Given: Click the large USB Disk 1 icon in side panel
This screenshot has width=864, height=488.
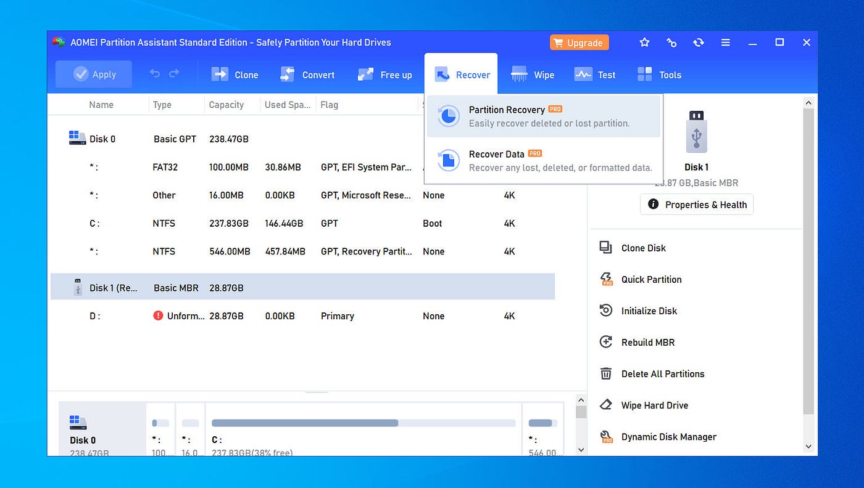Looking at the screenshot, I should pos(696,131).
